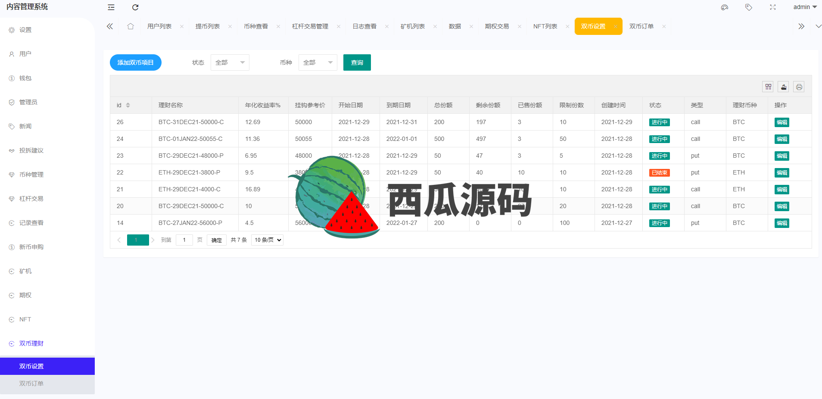Click the export table icon
Screen dimensions: 822x399
(784, 87)
